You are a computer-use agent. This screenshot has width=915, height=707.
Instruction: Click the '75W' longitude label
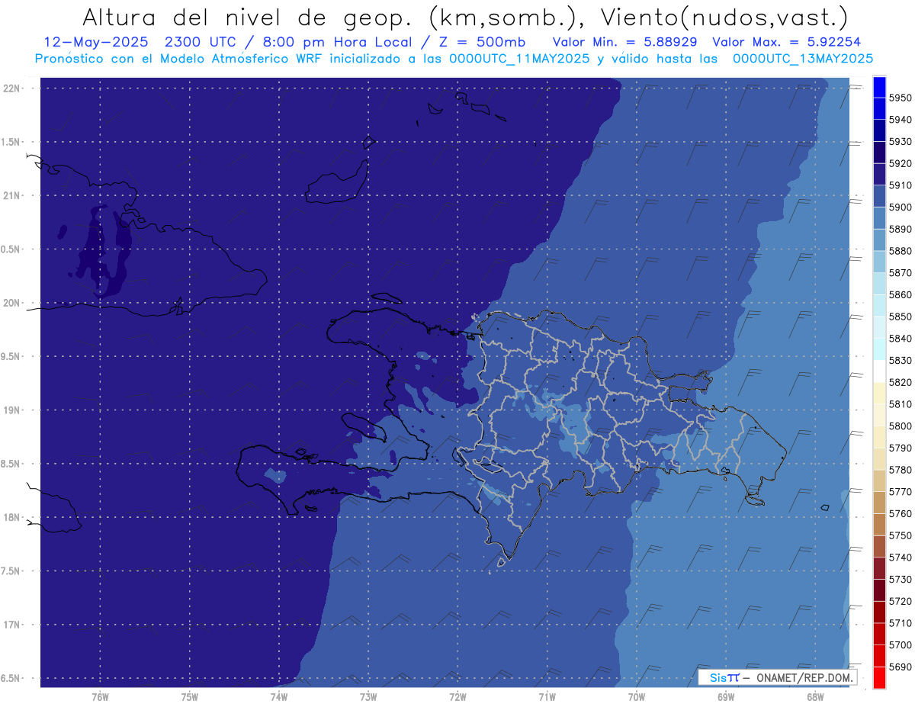coord(190,696)
